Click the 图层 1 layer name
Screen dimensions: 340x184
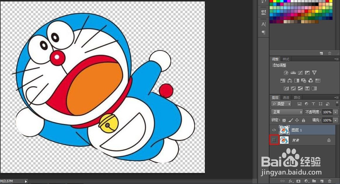click(296, 130)
